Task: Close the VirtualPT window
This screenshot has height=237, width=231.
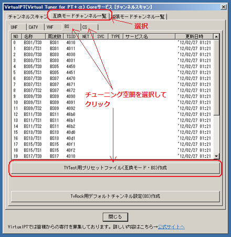Action: click(224, 7)
